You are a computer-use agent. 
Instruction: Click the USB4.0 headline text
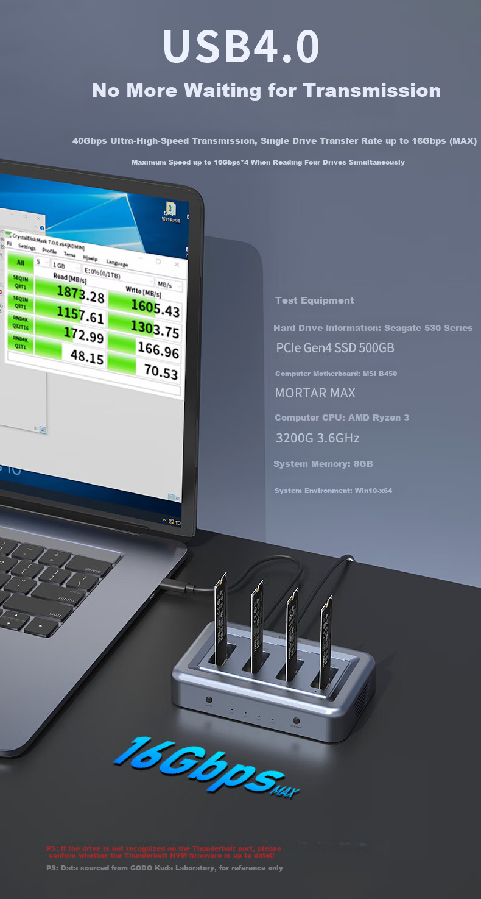[x=241, y=46]
